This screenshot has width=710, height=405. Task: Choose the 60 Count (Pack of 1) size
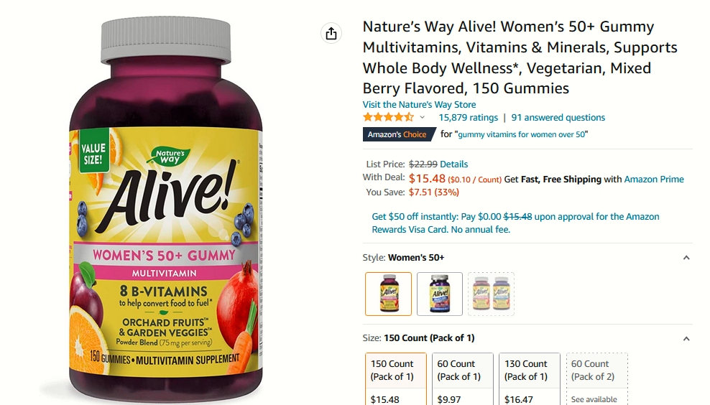point(462,379)
